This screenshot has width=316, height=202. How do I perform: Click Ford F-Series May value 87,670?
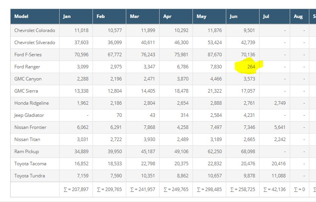(215, 55)
